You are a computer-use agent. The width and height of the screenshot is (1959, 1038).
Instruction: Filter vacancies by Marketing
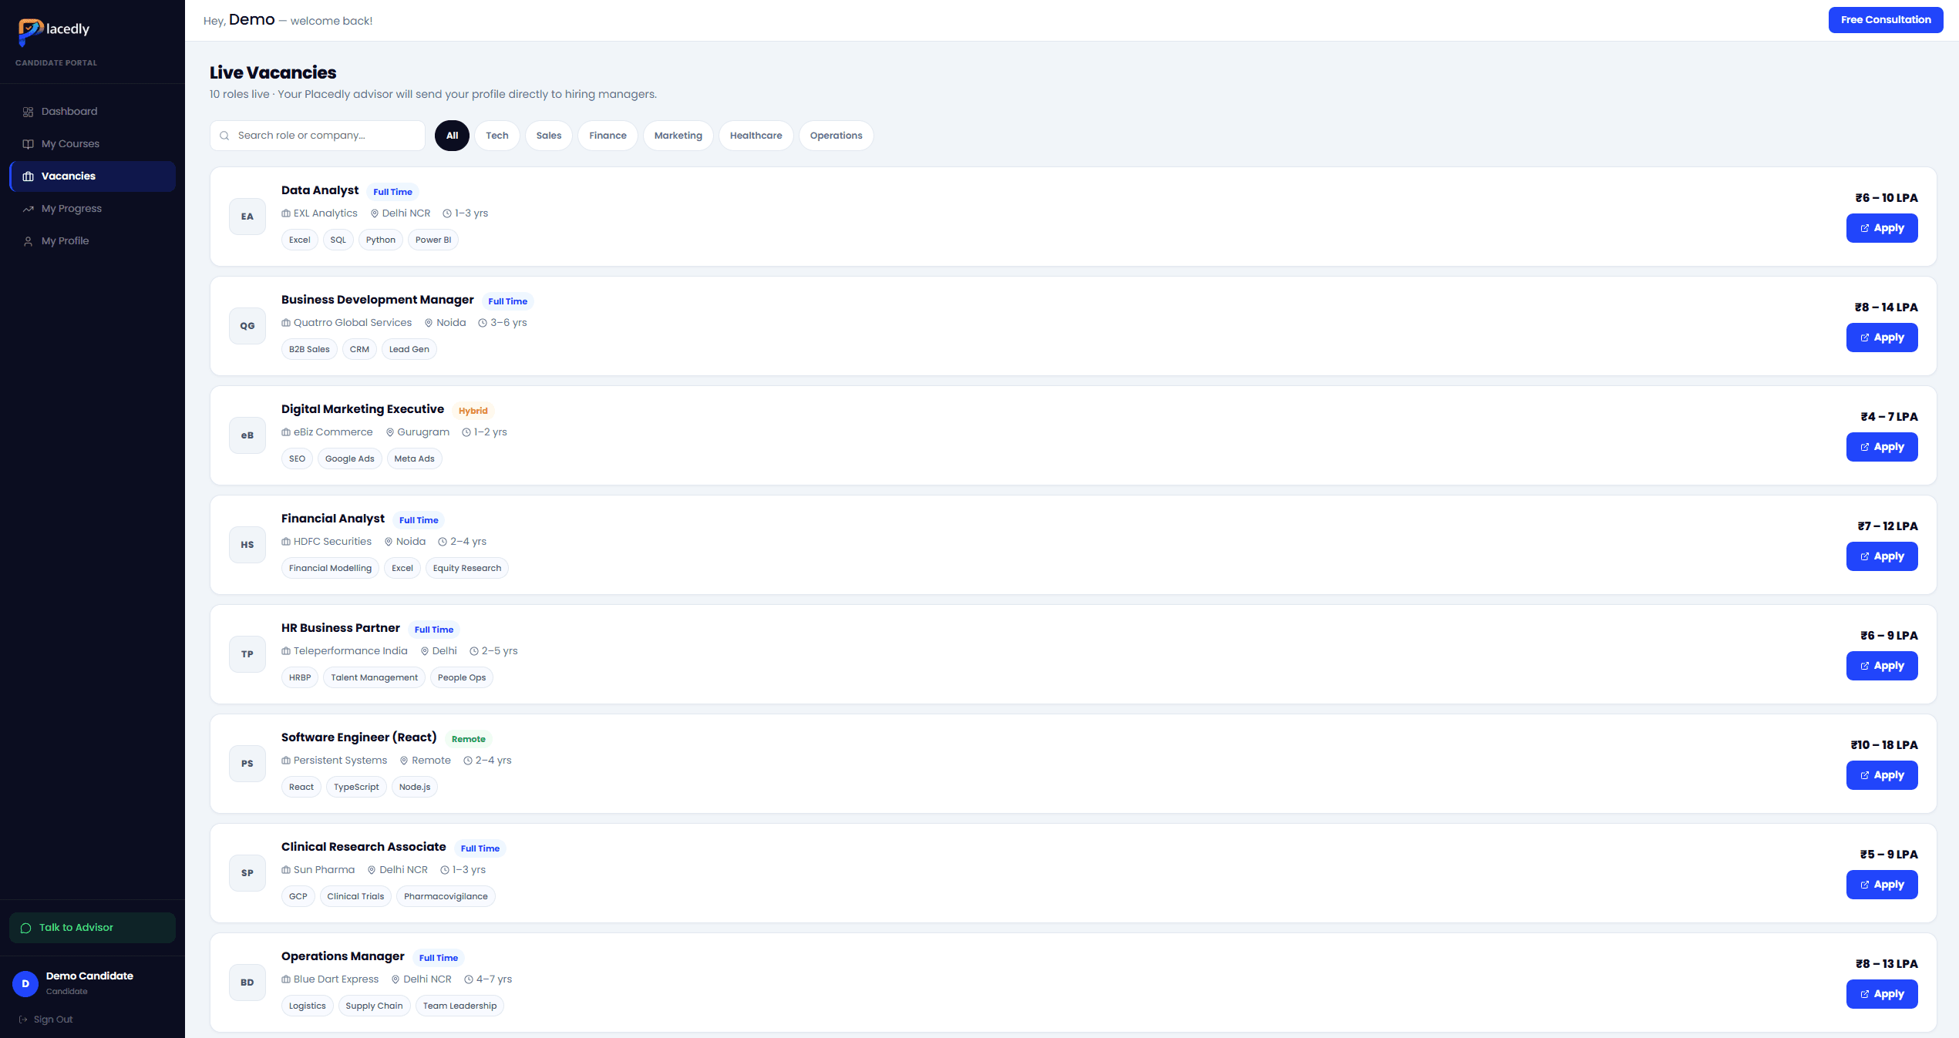click(678, 136)
